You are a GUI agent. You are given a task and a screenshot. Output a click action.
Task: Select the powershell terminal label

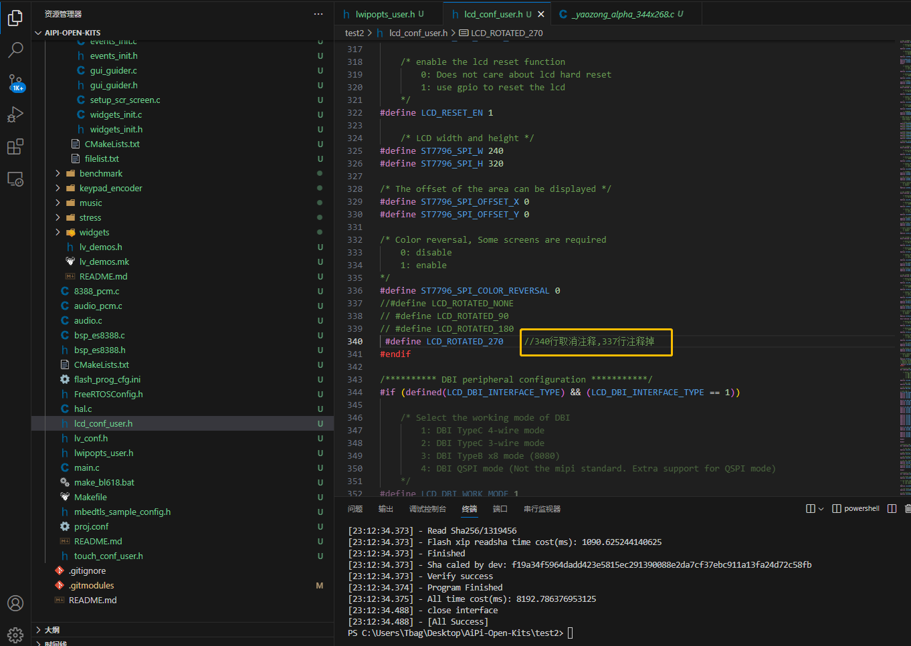(862, 509)
